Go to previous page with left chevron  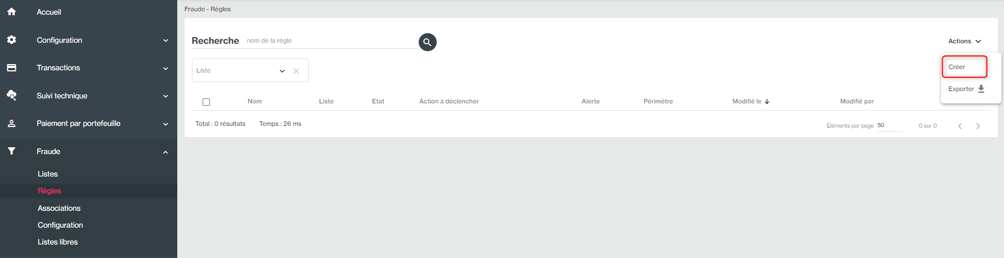[x=960, y=126]
